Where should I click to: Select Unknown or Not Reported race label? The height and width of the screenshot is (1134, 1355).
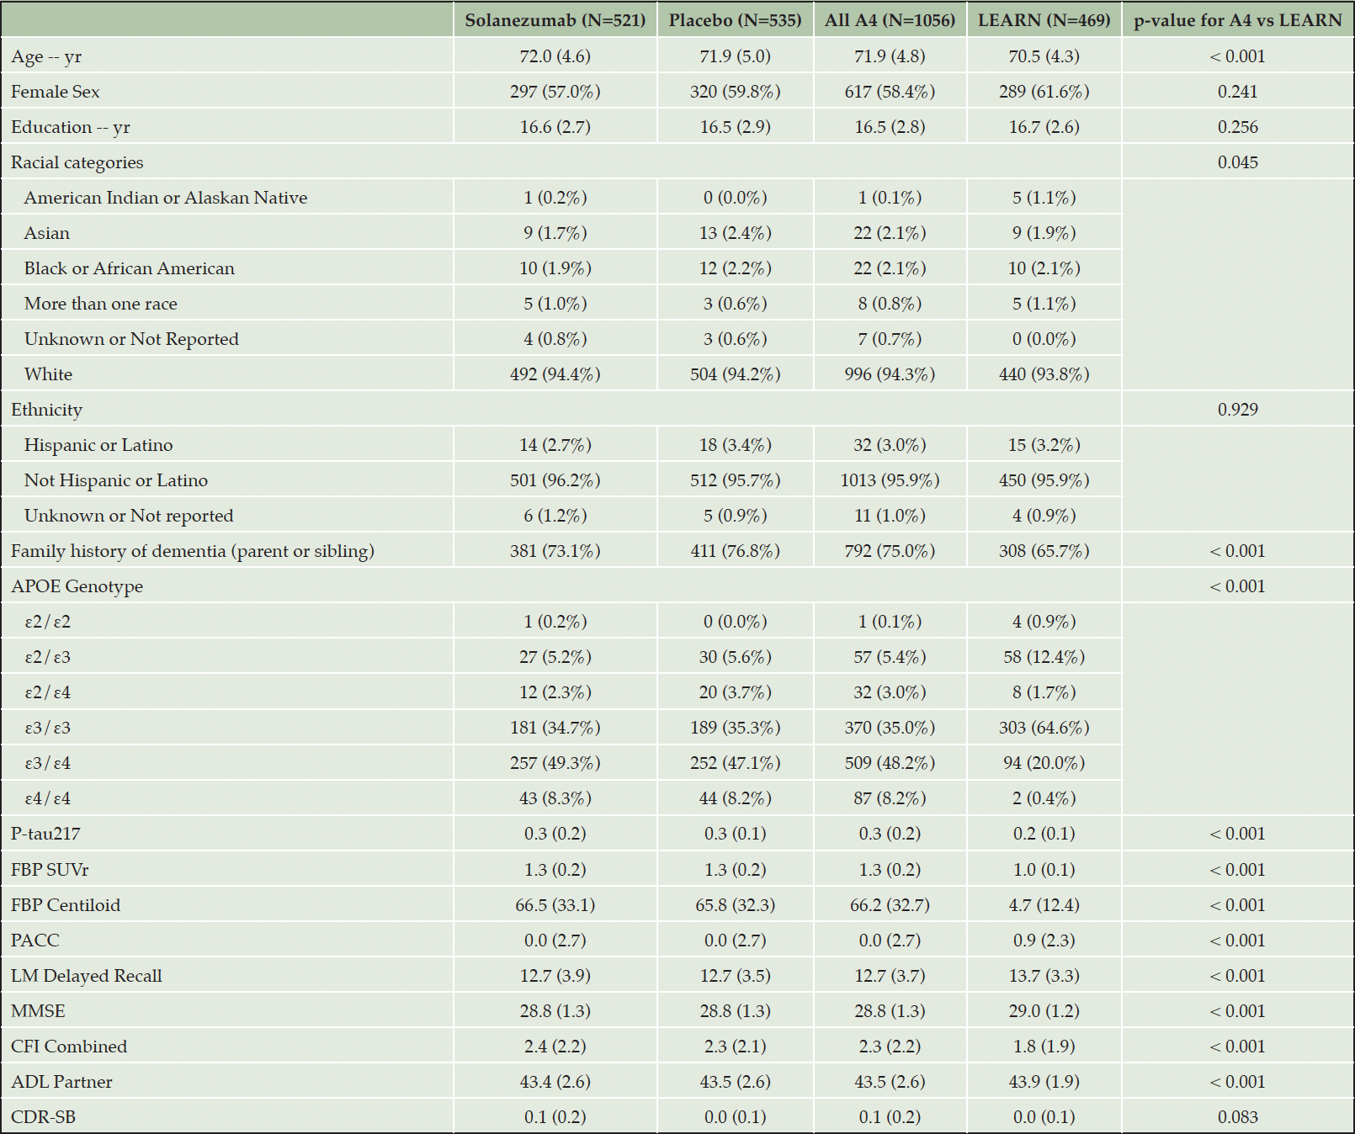click(x=131, y=339)
